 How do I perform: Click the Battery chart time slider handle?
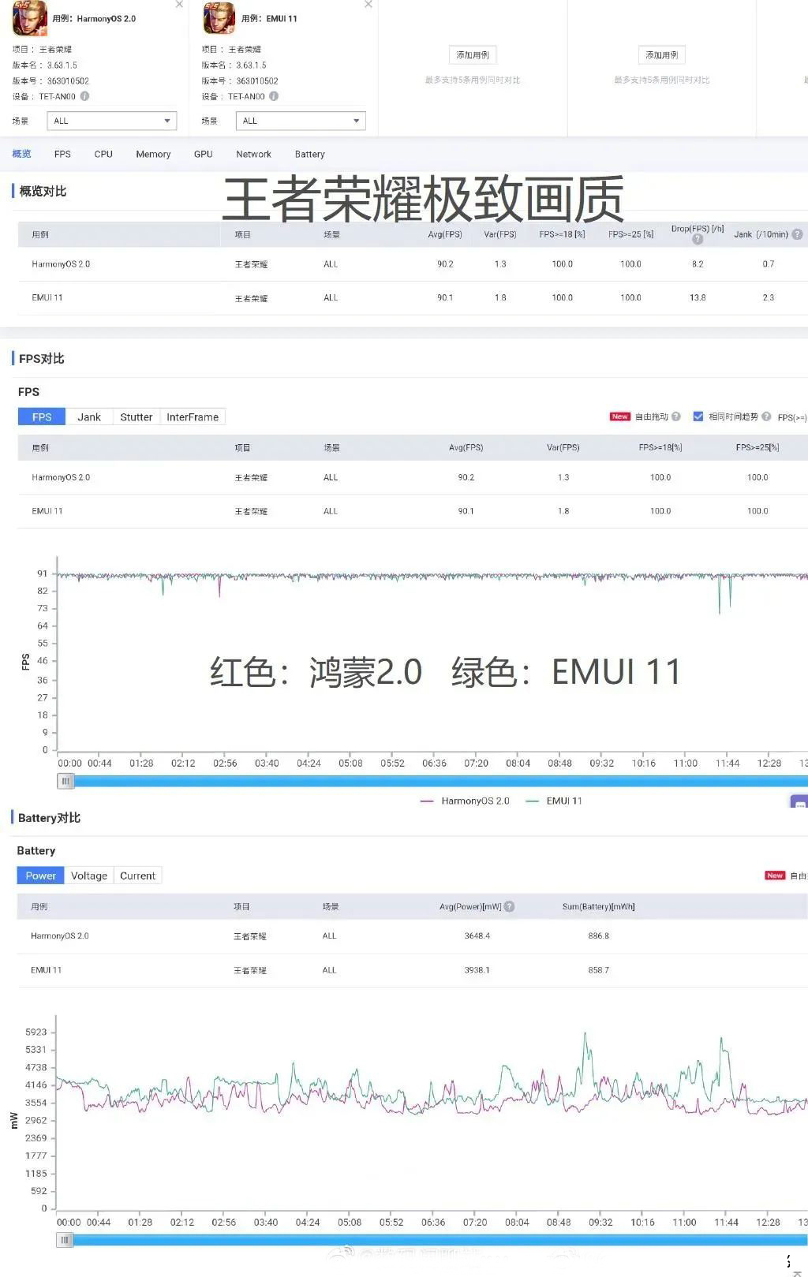(65, 1240)
